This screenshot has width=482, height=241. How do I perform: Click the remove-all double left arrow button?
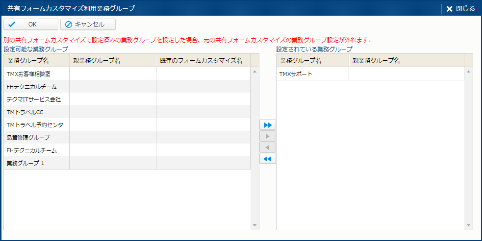267,159
